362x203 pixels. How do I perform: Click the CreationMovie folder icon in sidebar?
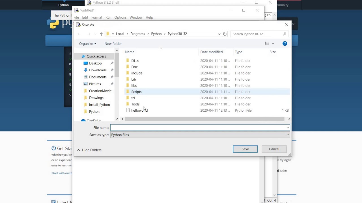(86, 91)
